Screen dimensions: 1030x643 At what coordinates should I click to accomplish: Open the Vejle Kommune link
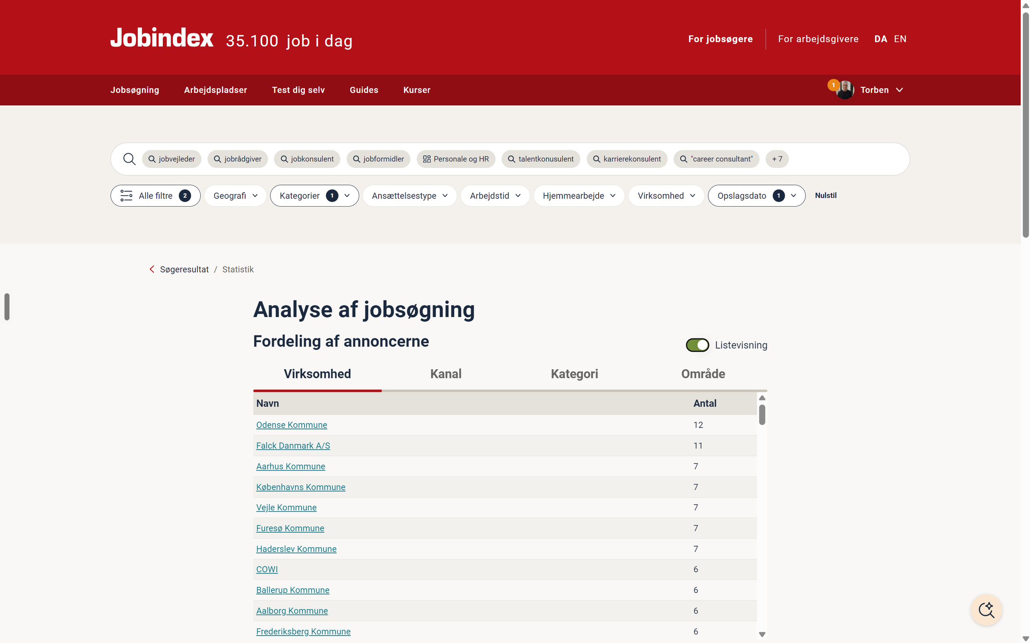pos(286,507)
